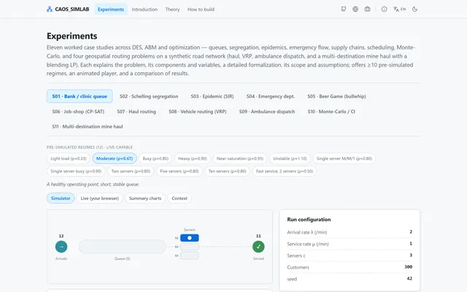Click the Served checkmark circle icon
Viewport: 467px width, 292px height.
(x=258, y=247)
